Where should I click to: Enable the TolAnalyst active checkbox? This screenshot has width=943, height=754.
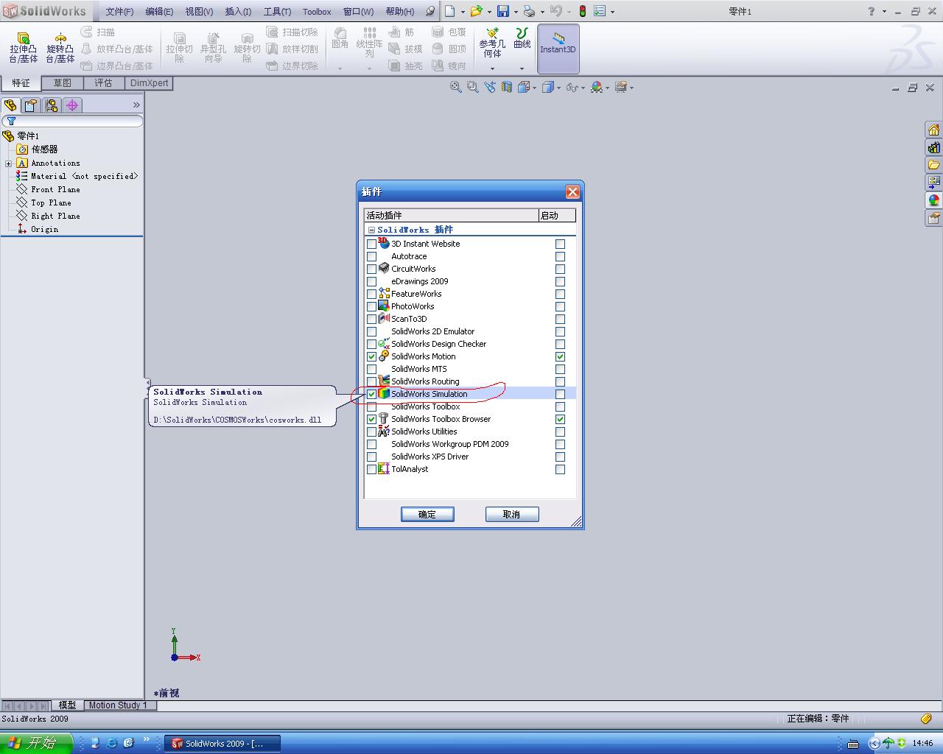point(371,469)
